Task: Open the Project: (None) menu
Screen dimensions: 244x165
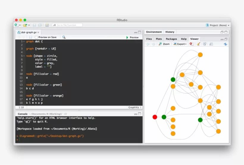Action: [x=219, y=25]
